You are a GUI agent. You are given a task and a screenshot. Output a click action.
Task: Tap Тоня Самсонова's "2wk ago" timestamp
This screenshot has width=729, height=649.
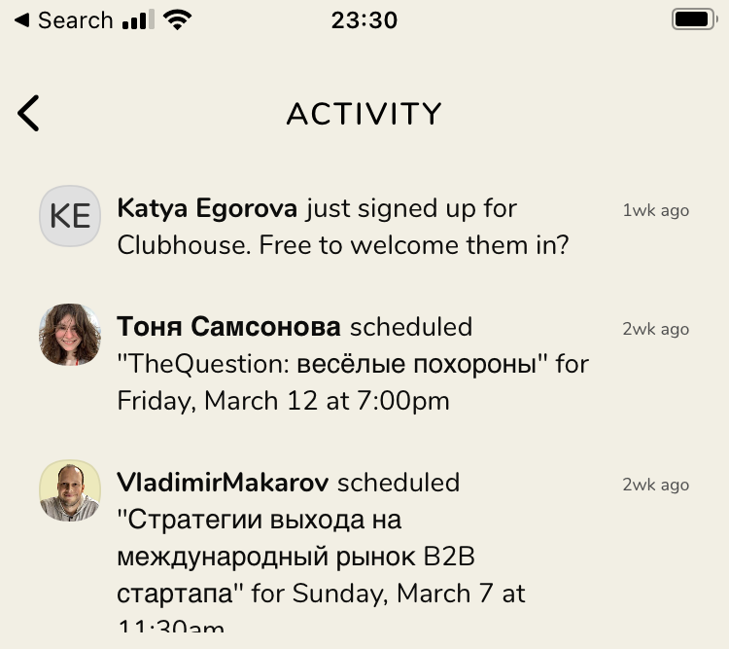point(656,329)
